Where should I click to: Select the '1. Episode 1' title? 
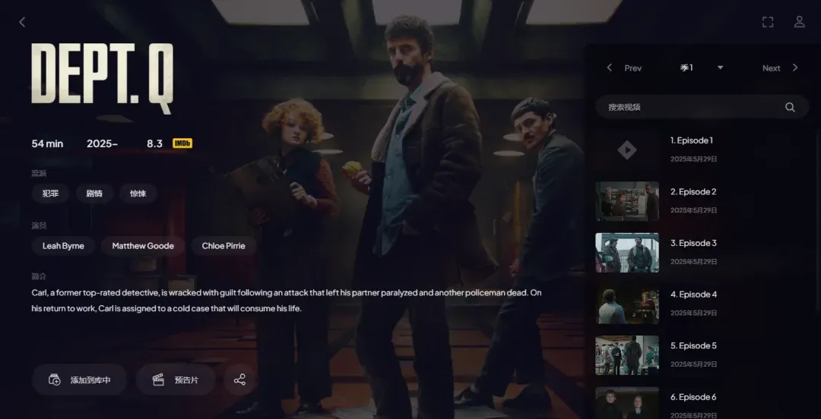[692, 140]
